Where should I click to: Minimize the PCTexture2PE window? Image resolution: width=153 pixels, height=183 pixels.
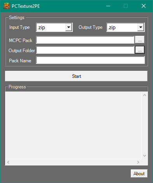pyautogui.click(x=108, y=6)
